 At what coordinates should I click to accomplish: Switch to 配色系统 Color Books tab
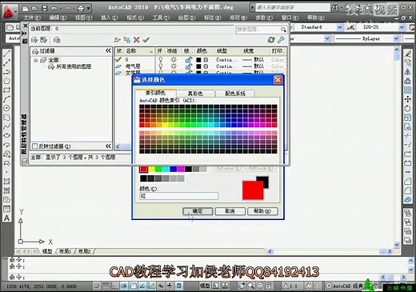[x=235, y=94]
